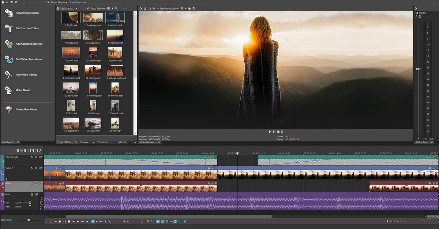This screenshot has height=229, width=439.
Task: Adjust the Music track volume slider
Action: [x=30, y=202]
